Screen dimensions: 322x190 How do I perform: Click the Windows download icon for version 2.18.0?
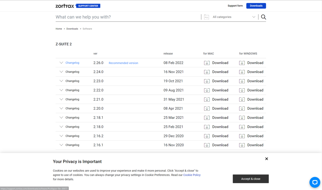(x=242, y=127)
